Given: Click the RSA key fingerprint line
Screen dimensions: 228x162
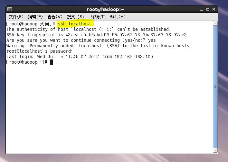Looking at the screenshot, I should tap(97, 35).
